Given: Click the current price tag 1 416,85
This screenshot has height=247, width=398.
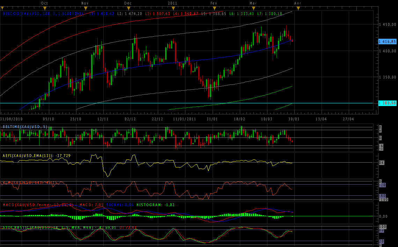Looking at the screenshot, I should point(387,42).
